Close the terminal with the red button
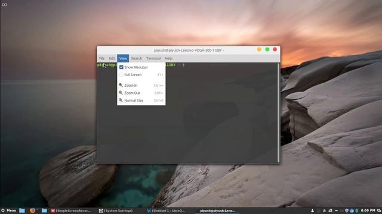 [x=275, y=49]
